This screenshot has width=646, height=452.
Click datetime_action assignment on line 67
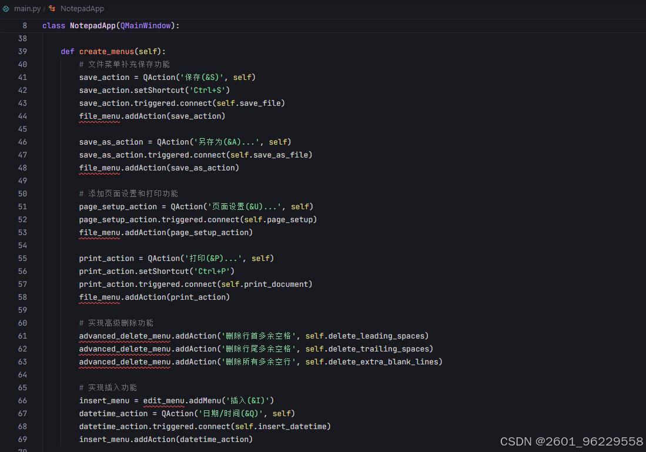[187, 414]
